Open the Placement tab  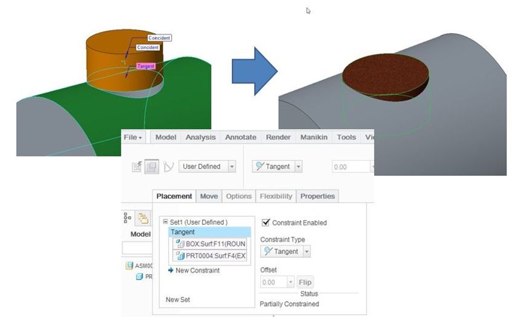[x=174, y=197]
